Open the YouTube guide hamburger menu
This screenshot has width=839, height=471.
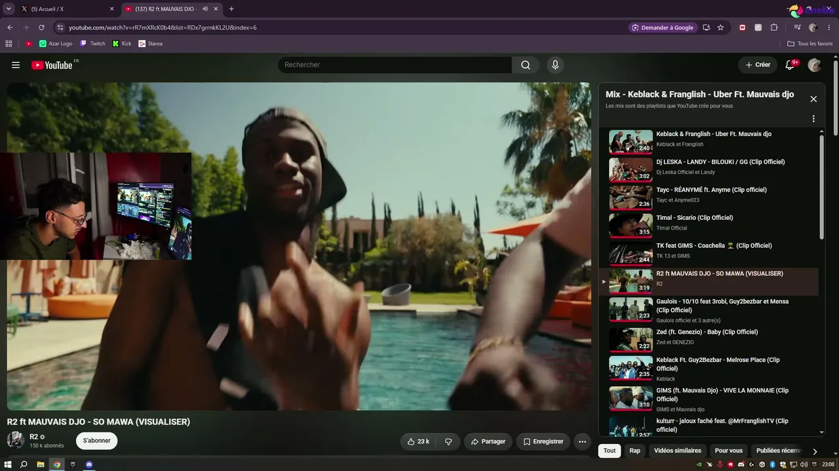click(16, 65)
